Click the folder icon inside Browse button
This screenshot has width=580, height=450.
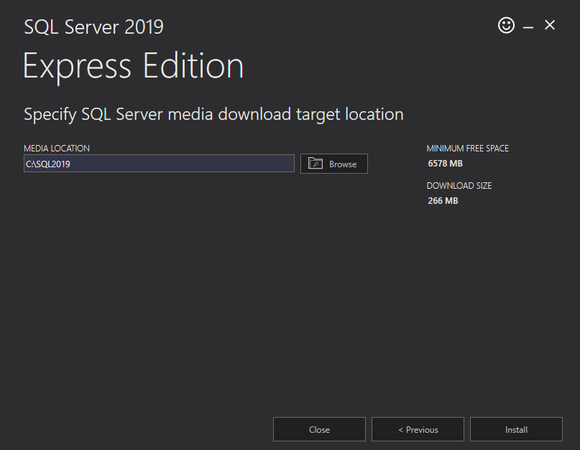tap(315, 164)
